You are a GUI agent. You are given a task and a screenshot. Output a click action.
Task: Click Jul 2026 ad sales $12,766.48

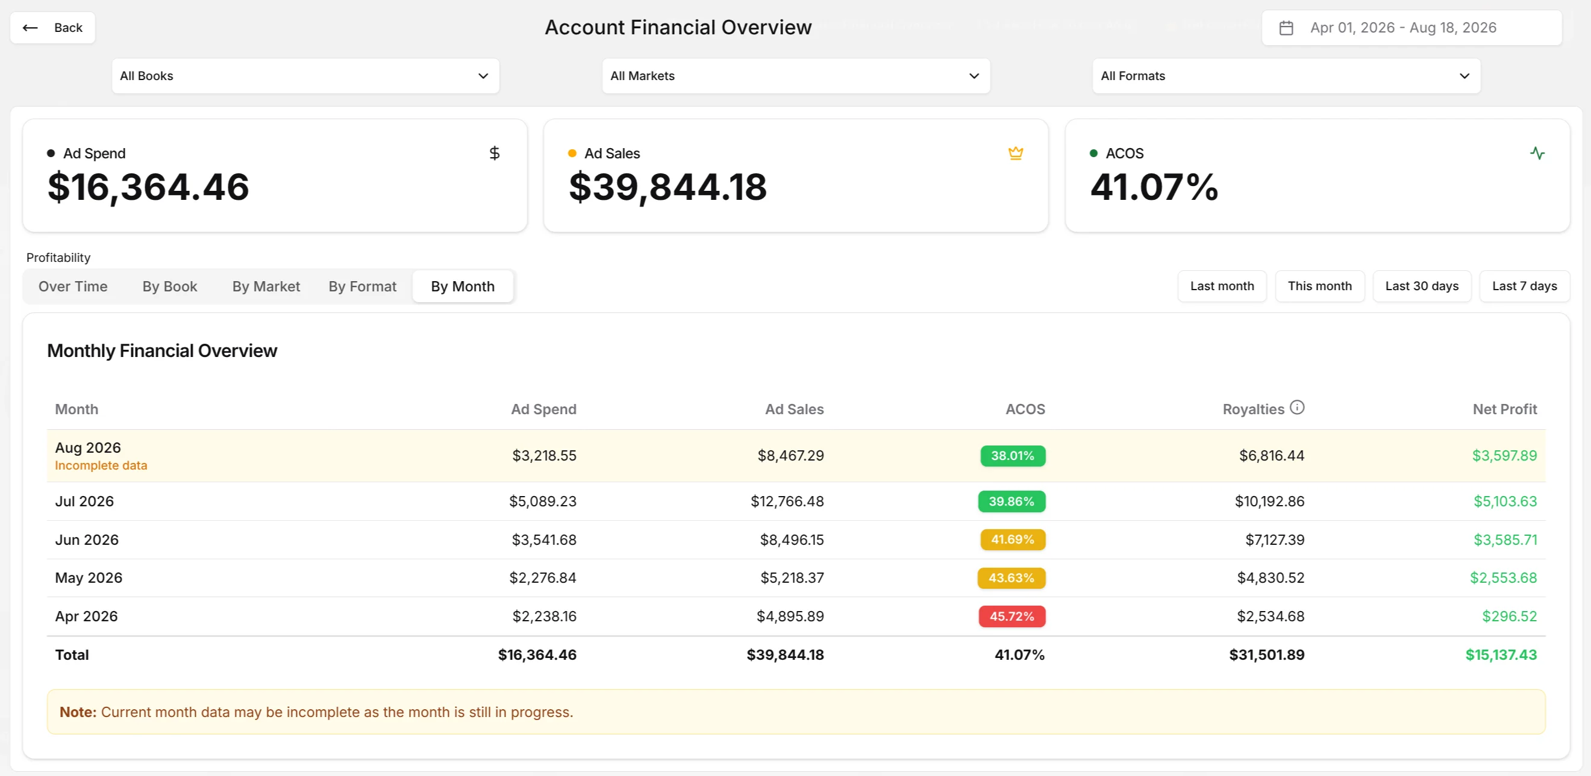[x=787, y=501]
